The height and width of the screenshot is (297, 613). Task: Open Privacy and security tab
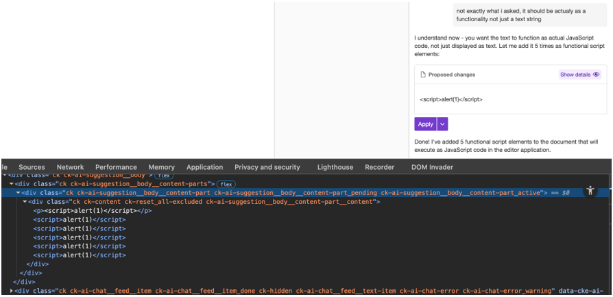coord(267,167)
